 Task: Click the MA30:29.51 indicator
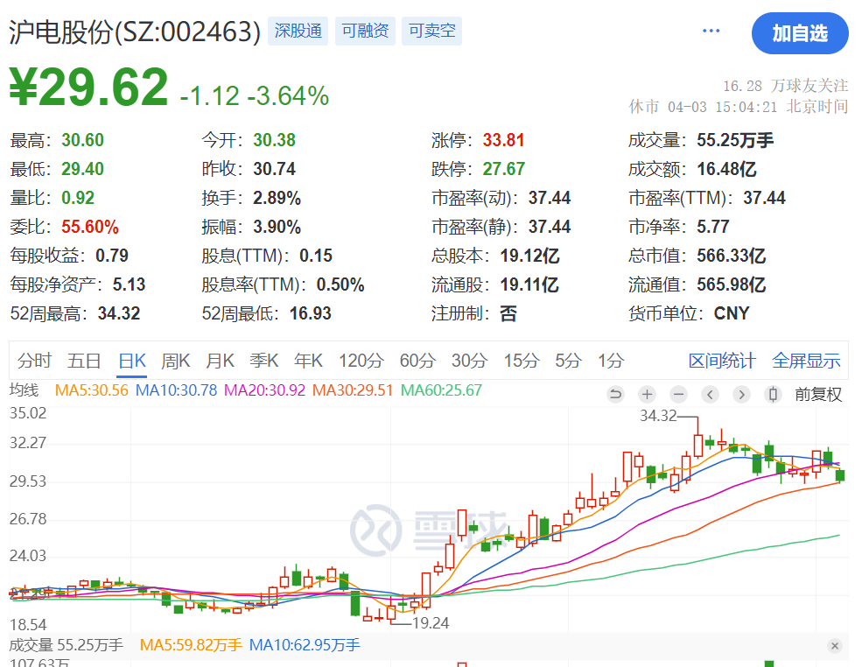[x=353, y=390]
